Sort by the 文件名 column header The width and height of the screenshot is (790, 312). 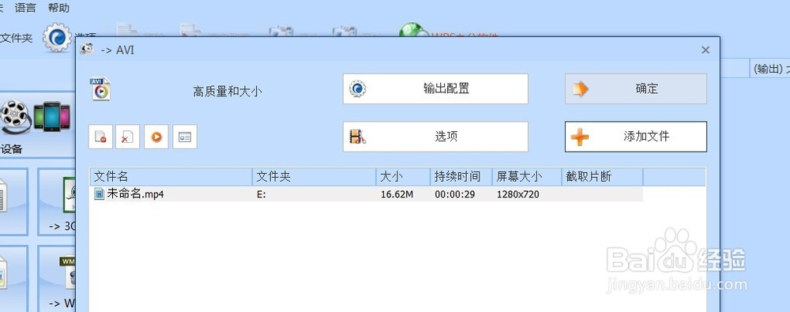(171, 177)
